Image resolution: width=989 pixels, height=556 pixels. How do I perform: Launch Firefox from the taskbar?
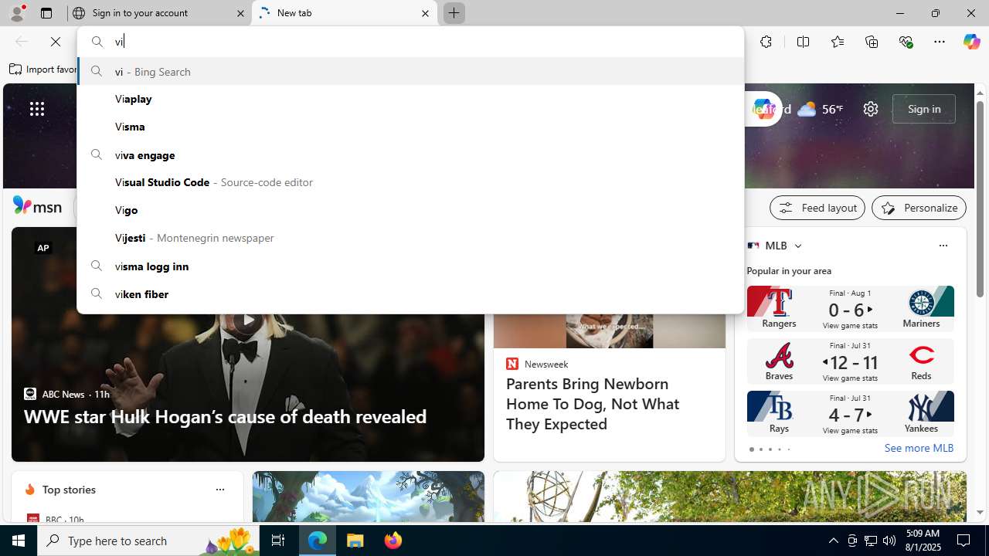(393, 541)
